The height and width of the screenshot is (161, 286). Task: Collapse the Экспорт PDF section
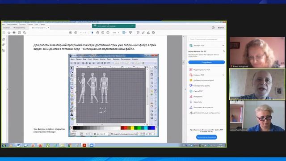(223, 45)
